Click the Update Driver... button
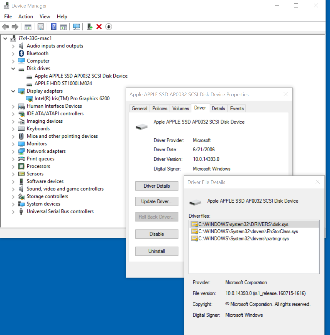 pyautogui.click(x=157, y=201)
